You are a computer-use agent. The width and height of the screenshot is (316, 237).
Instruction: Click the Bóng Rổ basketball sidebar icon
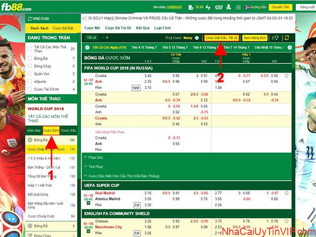coord(30,226)
